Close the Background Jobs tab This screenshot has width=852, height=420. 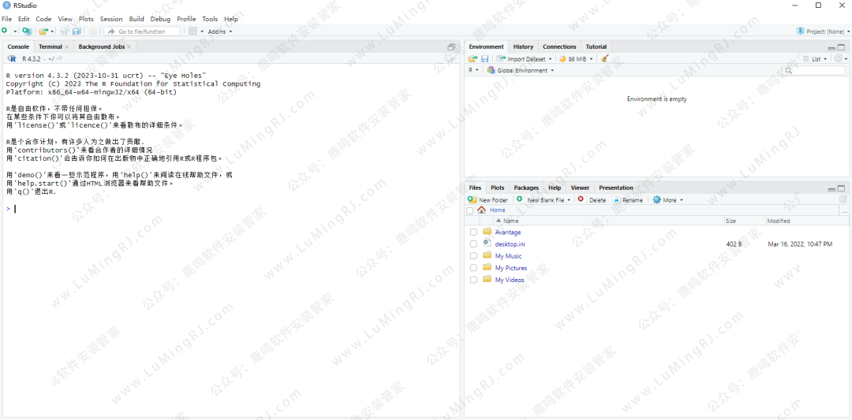click(129, 47)
